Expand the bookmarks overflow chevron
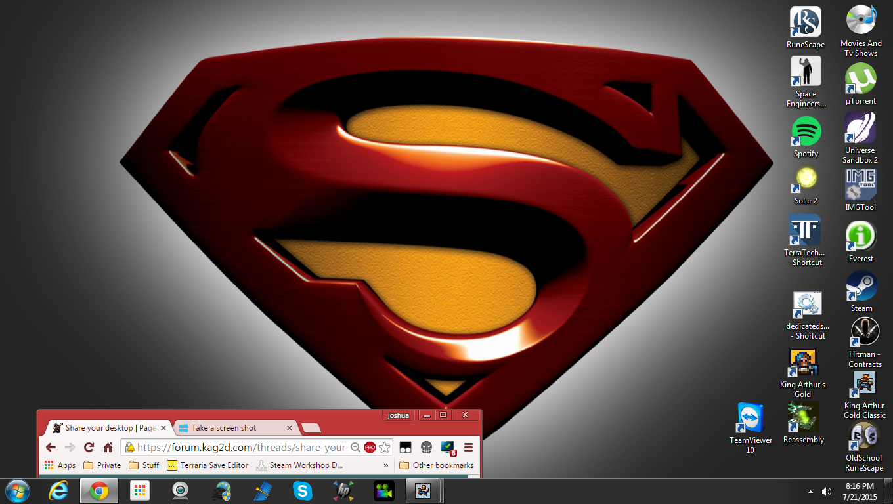 pos(386,465)
